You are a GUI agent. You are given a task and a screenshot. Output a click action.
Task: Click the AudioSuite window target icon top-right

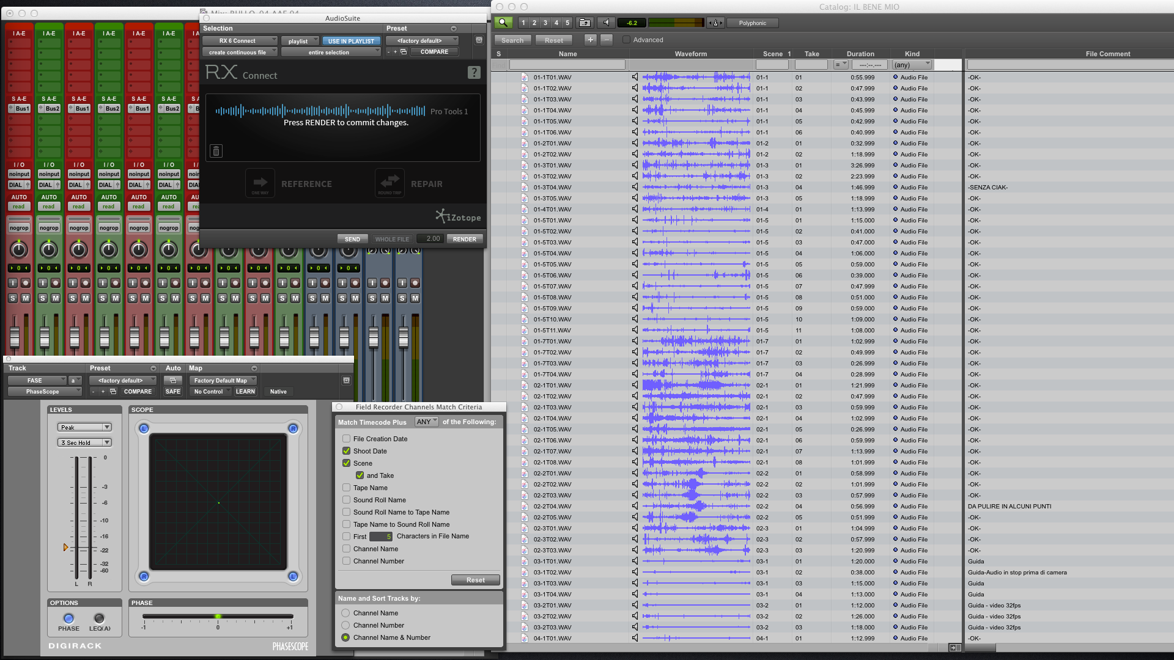479,40
